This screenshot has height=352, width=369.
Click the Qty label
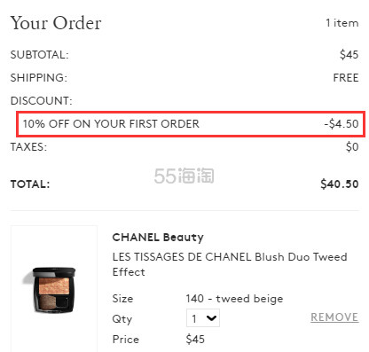point(122,319)
